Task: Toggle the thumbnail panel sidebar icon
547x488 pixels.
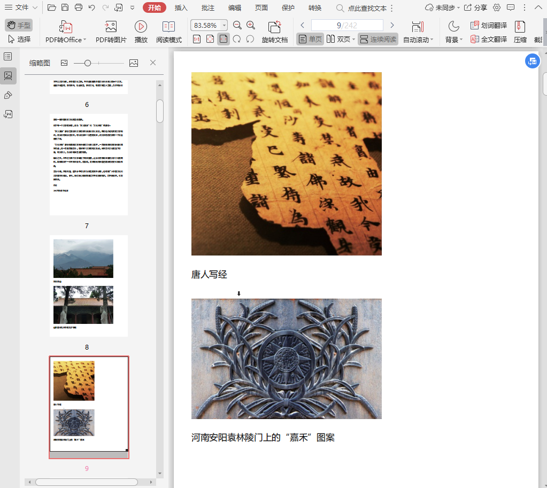Action: tap(8, 76)
